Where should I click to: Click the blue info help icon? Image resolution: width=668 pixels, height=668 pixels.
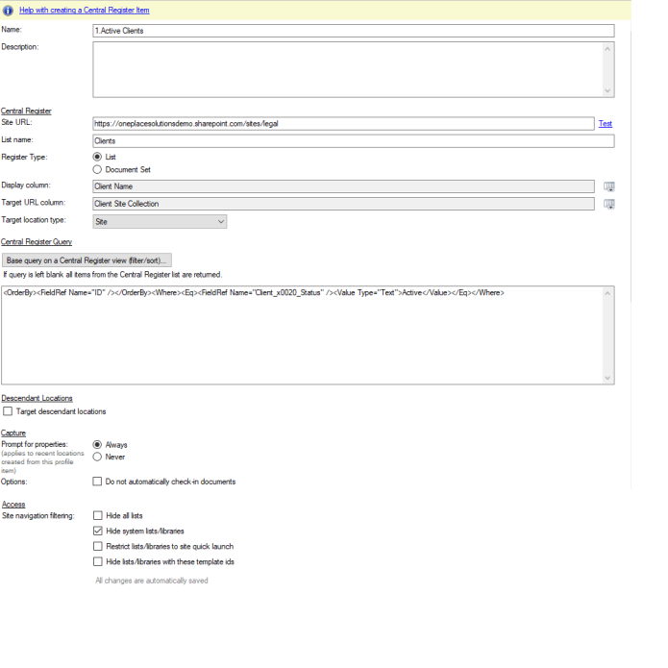pos(8,11)
